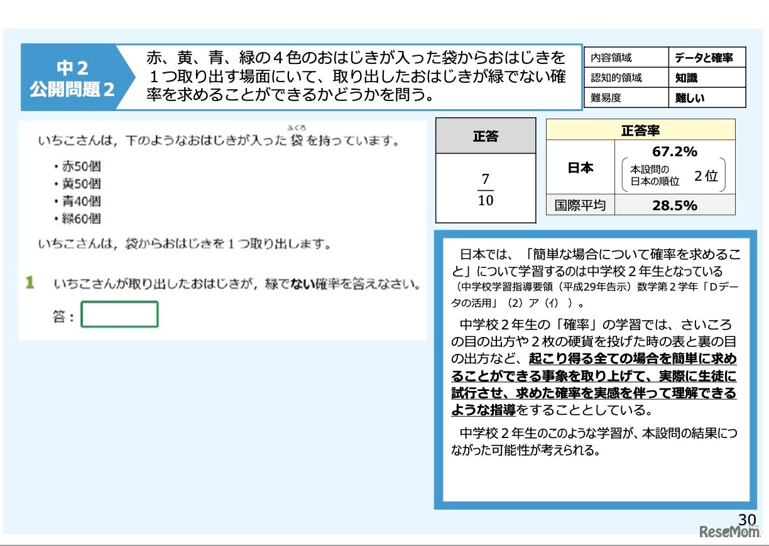The width and height of the screenshot is (769, 546).
Task: Click inside the 答 answer input box
Action: pos(119,314)
